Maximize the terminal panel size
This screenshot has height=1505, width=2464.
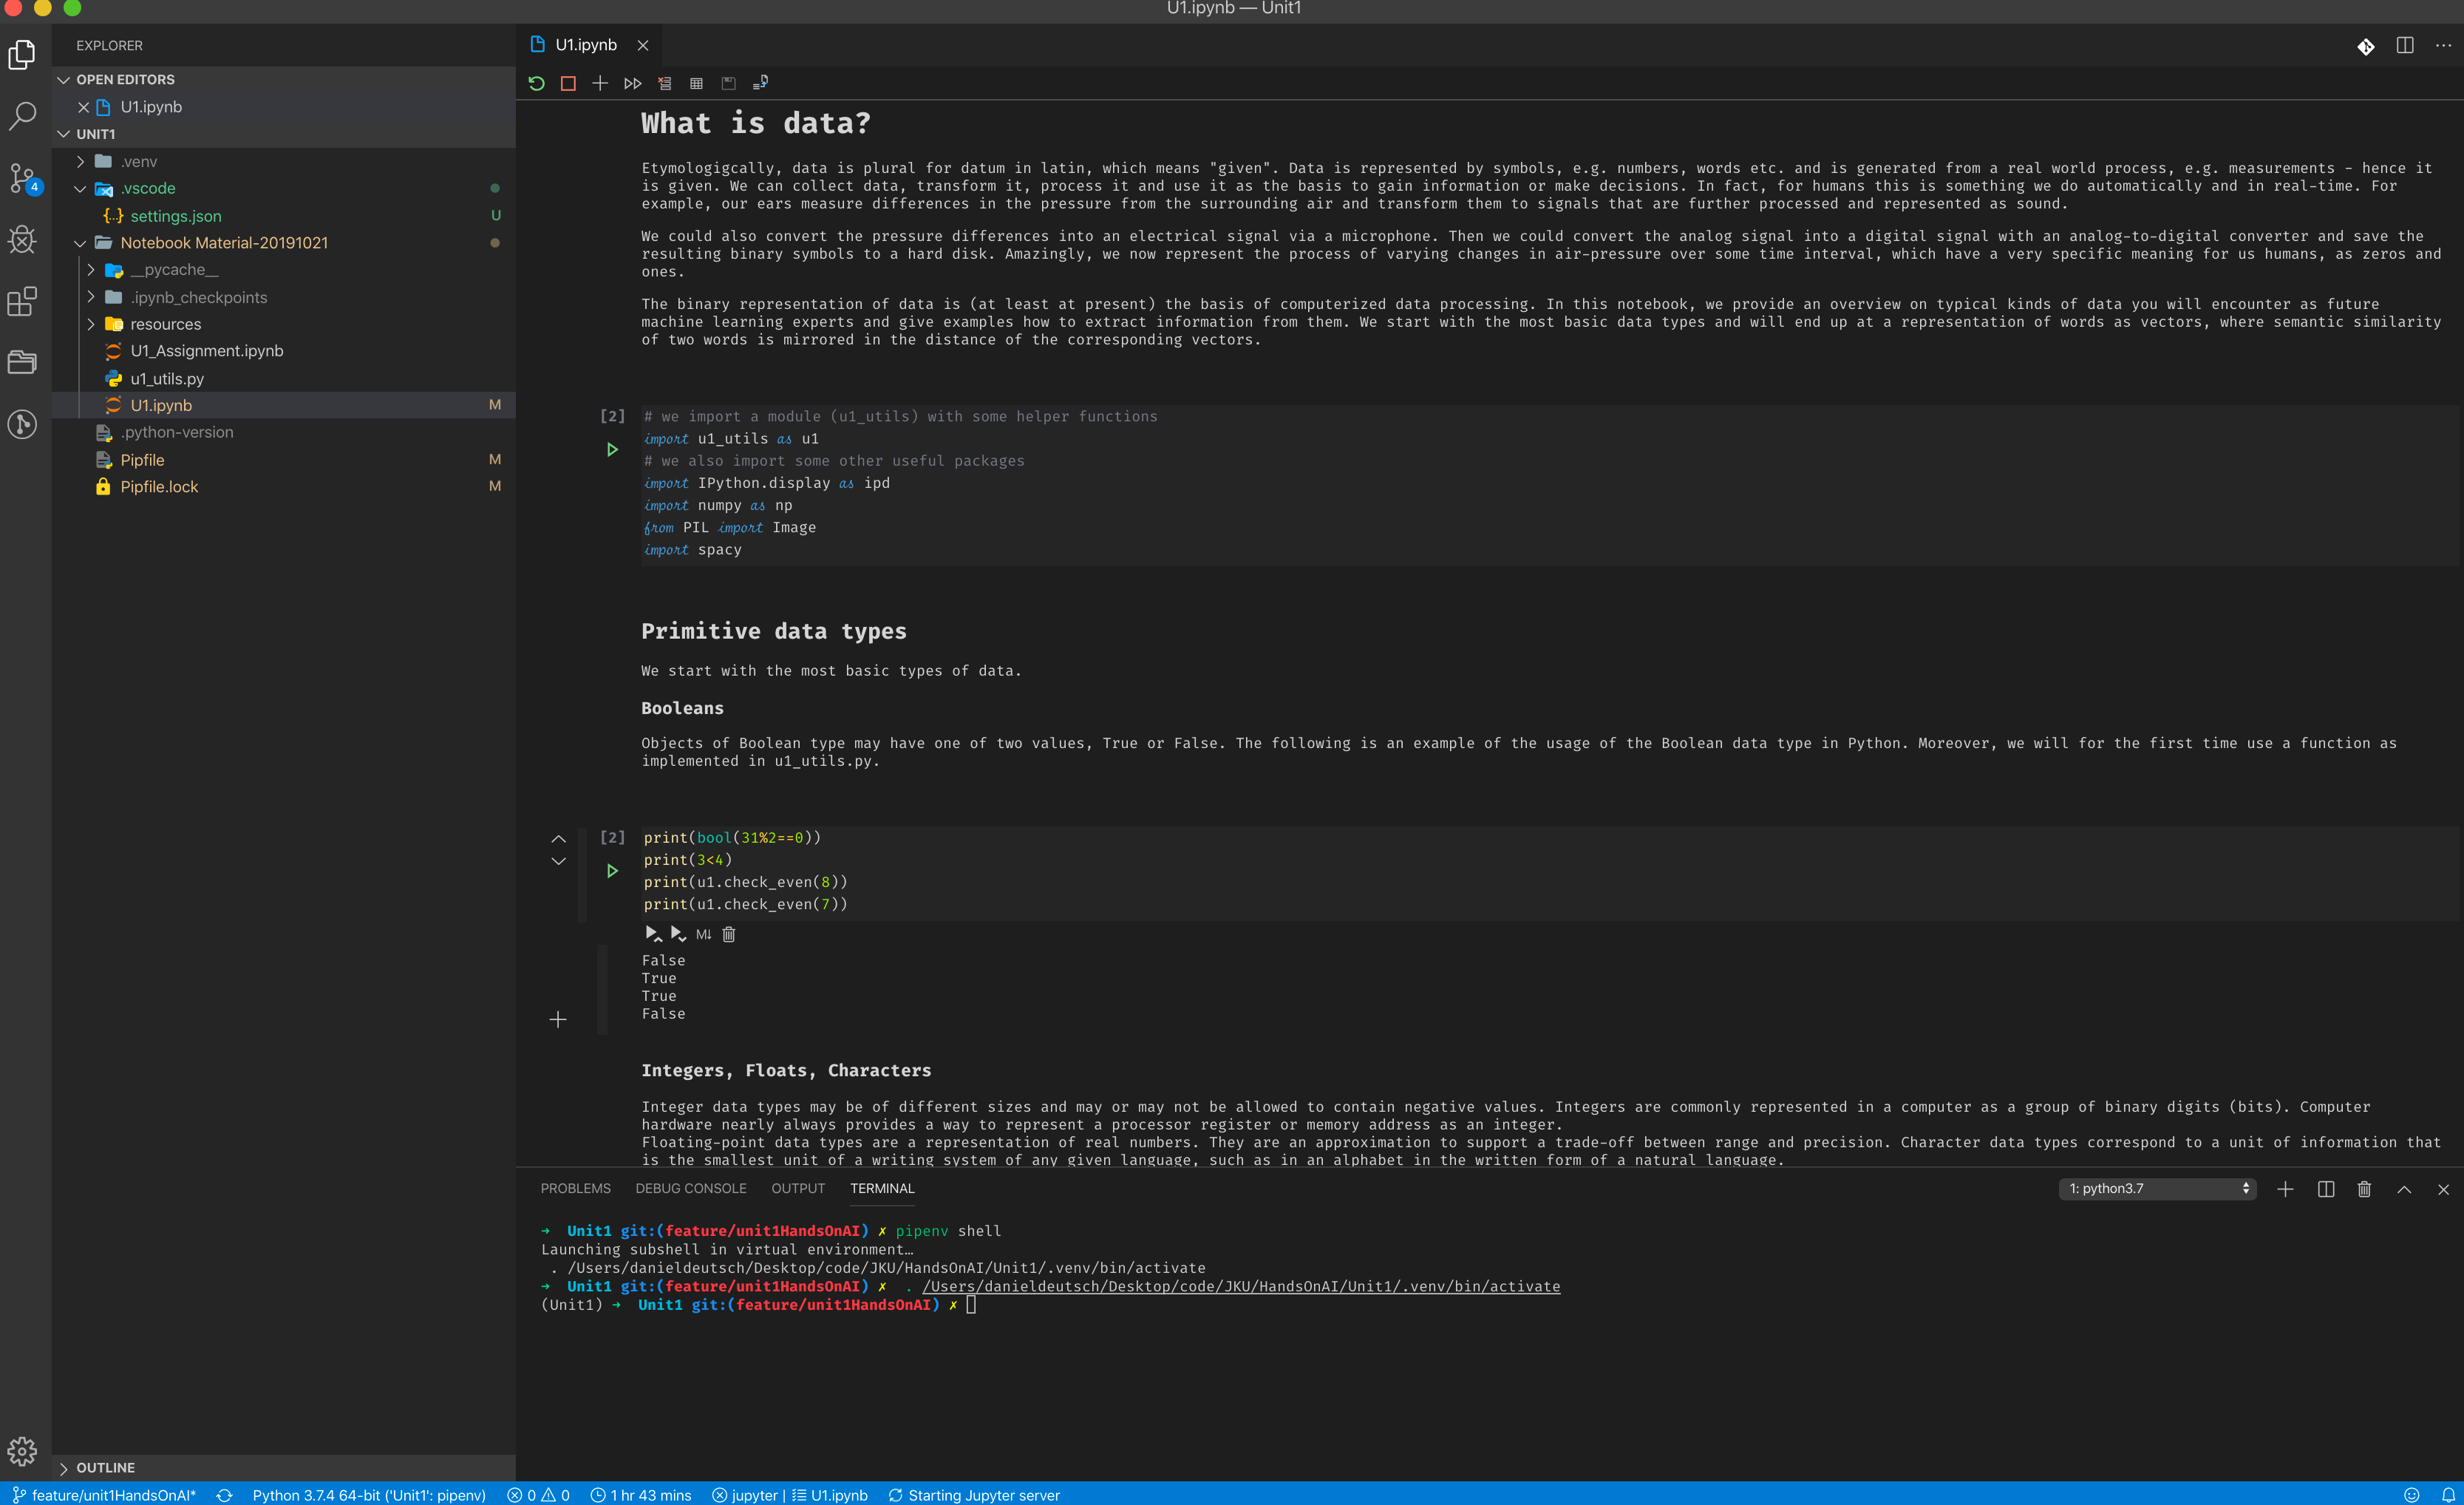[x=2404, y=1189]
